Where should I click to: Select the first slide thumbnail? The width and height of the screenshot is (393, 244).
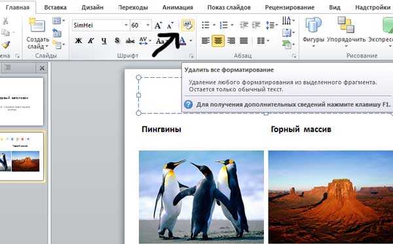[22, 101]
